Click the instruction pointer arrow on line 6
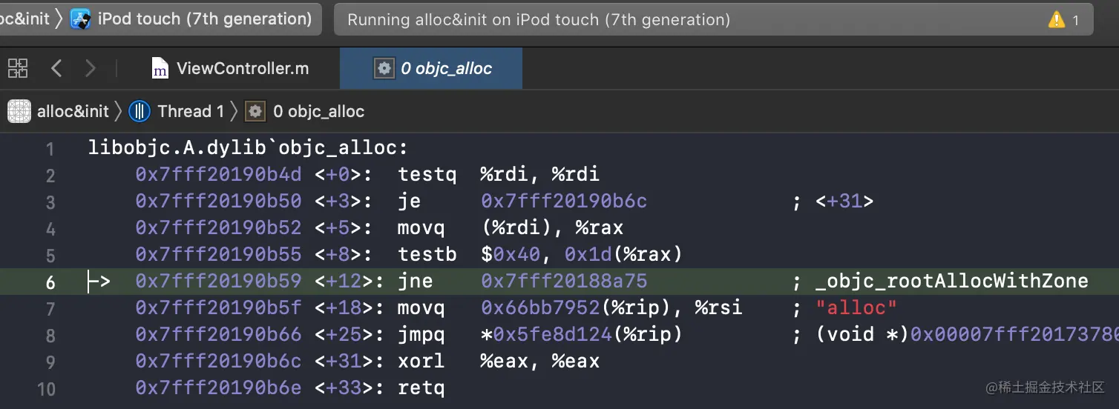 point(99,282)
